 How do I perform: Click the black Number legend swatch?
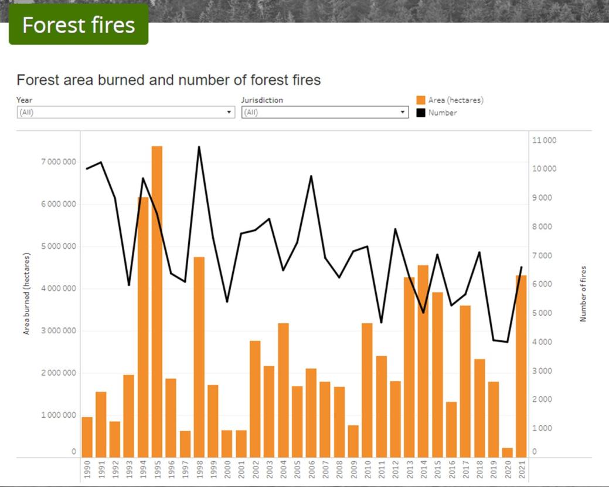coord(420,113)
